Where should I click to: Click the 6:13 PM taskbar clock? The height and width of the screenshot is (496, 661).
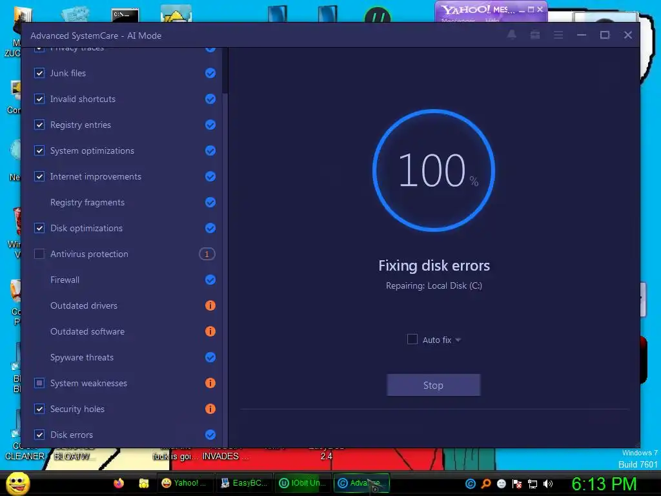604,484
